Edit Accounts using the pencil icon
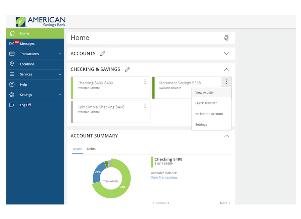Image resolution: width=301 pixels, height=219 pixels. [103, 53]
